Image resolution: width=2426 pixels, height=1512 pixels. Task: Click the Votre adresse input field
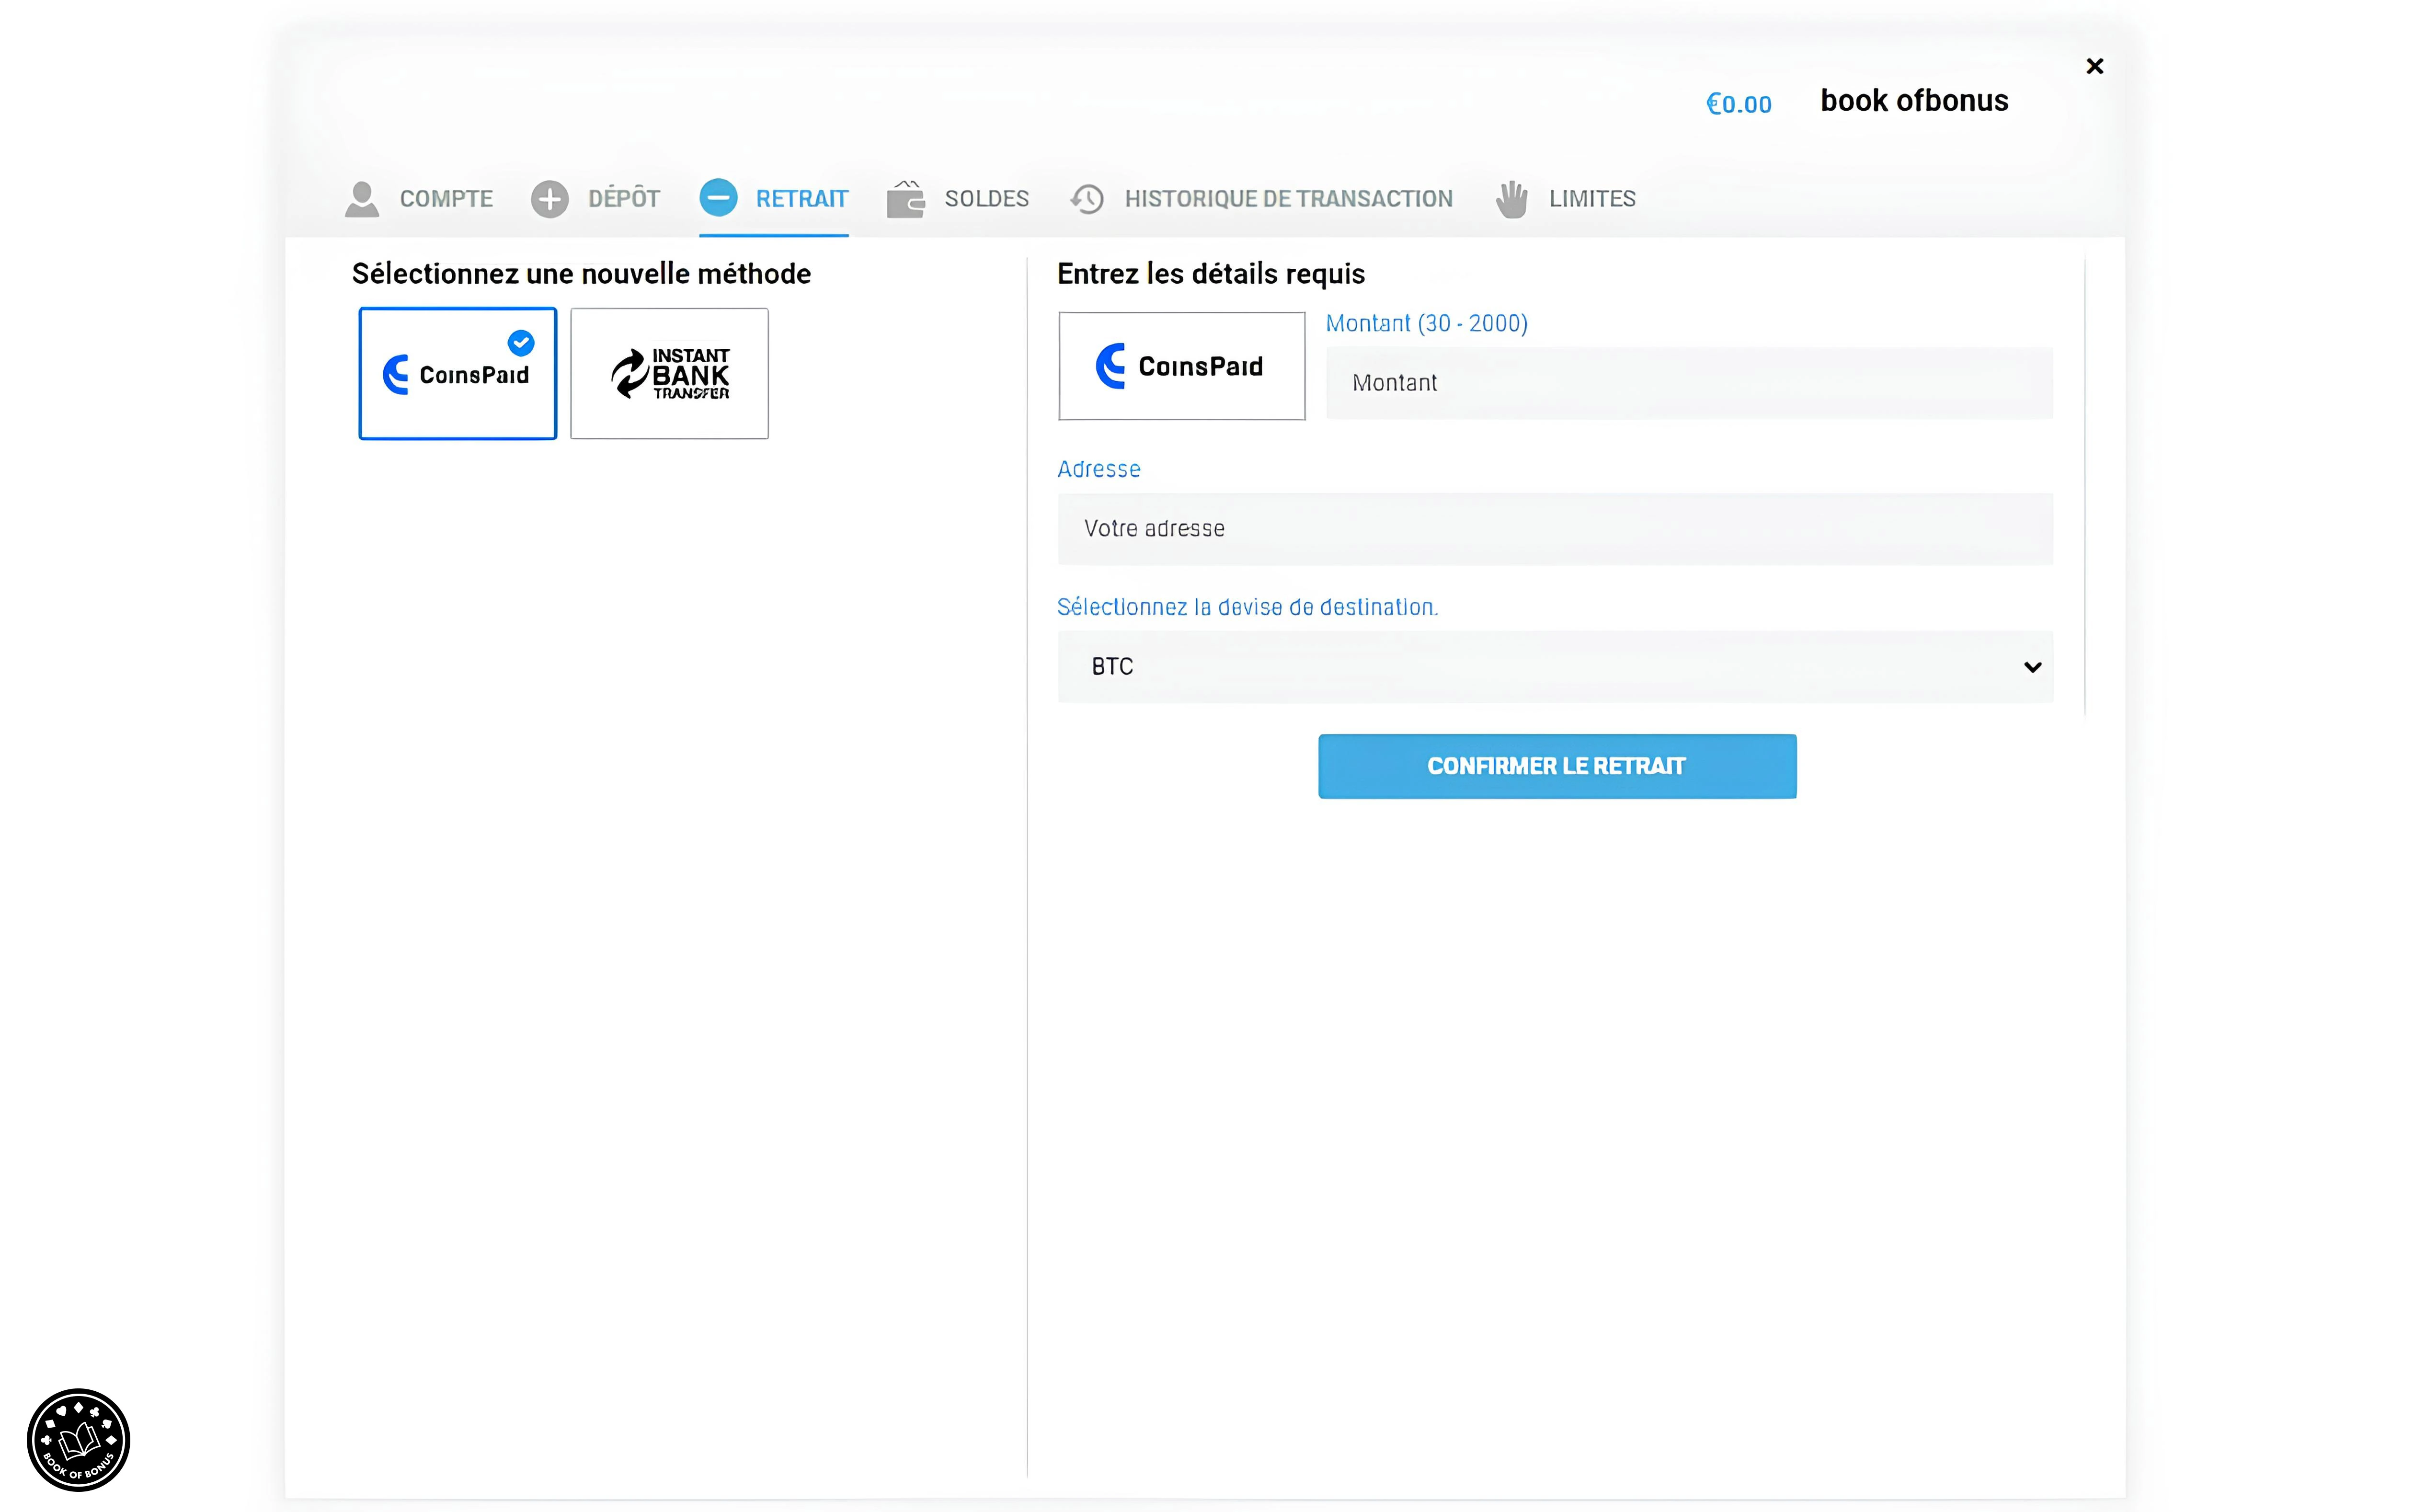[1555, 529]
